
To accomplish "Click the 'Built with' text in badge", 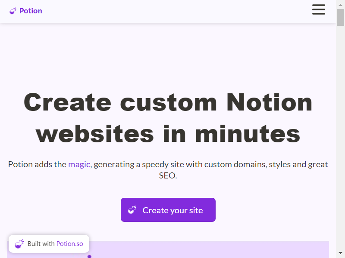I will click(41, 244).
